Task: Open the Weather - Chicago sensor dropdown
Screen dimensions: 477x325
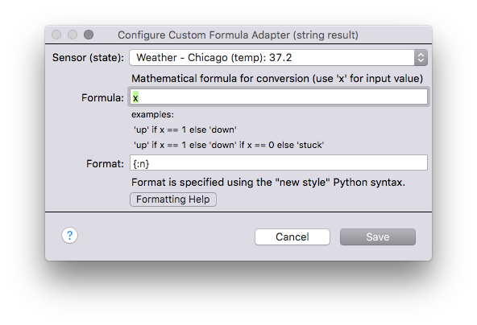Action: [x=278, y=58]
